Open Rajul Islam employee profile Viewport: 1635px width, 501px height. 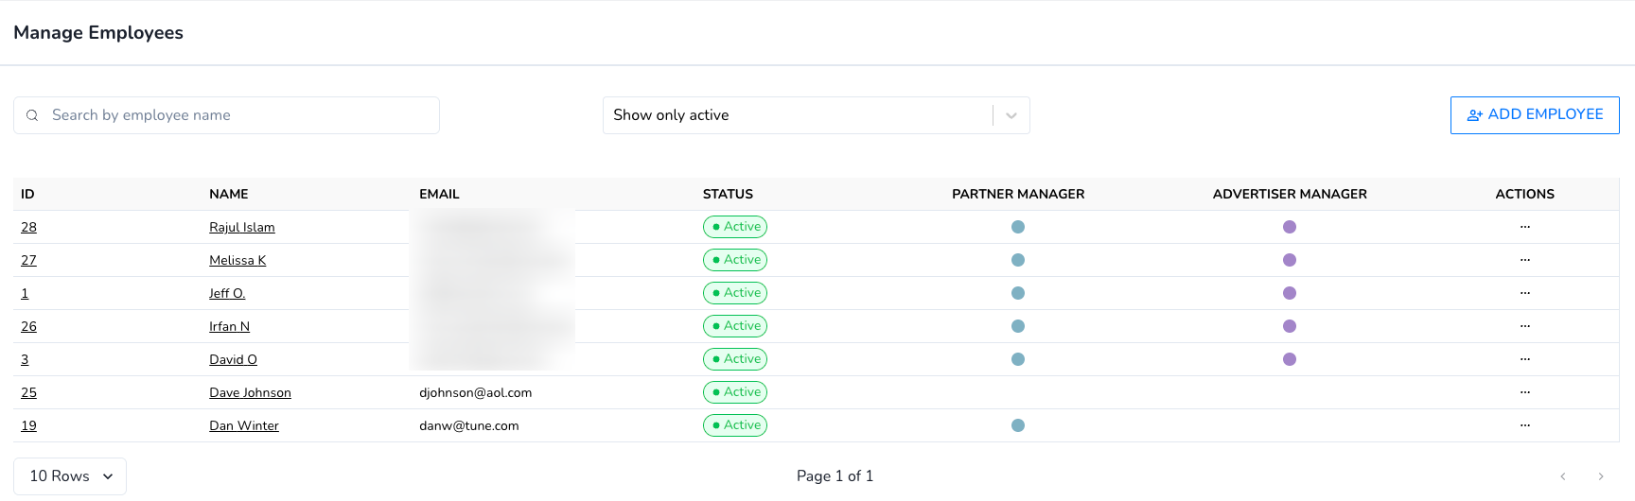pyautogui.click(x=242, y=227)
